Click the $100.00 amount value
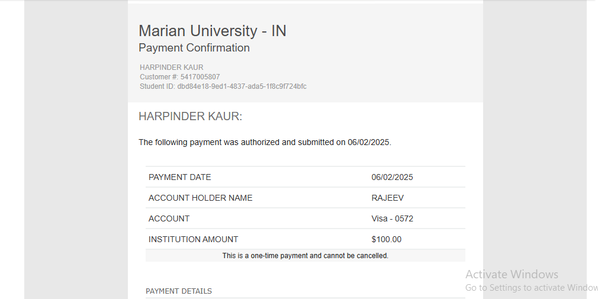The image size is (598, 299). click(x=387, y=240)
